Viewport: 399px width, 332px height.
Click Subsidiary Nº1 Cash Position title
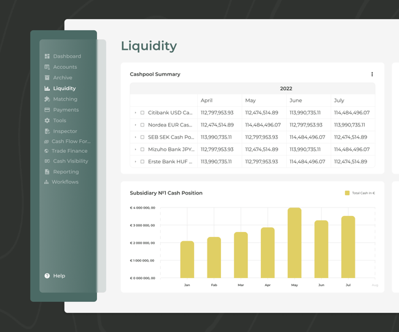[166, 193]
